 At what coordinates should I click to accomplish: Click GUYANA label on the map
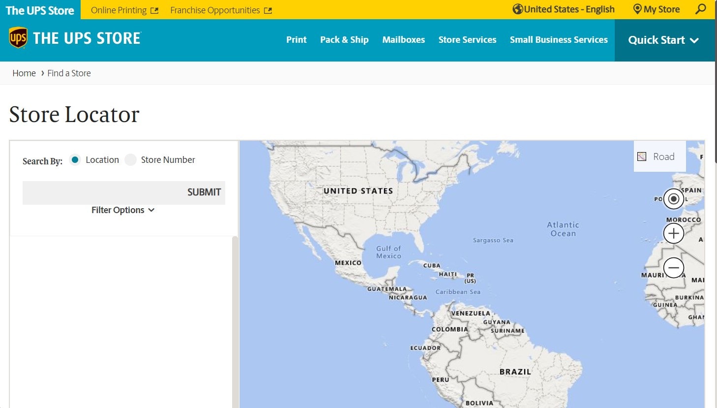click(x=497, y=322)
